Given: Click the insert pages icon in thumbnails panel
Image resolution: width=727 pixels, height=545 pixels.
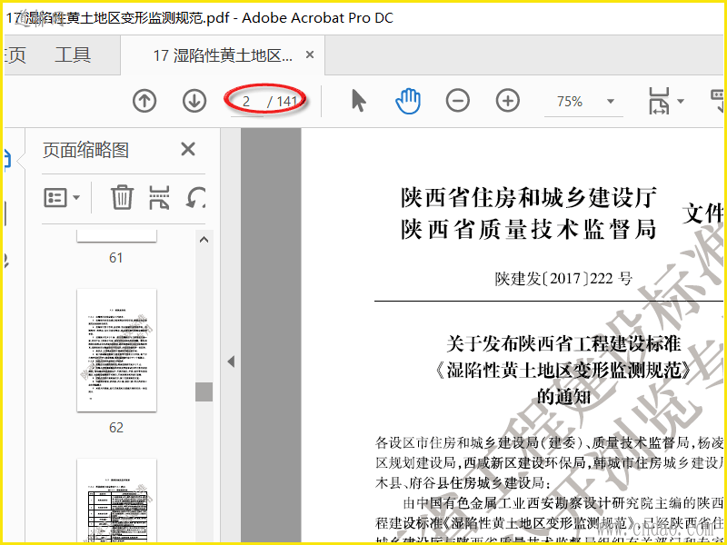Looking at the screenshot, I should pyautogui.click(x=159, y=198).
